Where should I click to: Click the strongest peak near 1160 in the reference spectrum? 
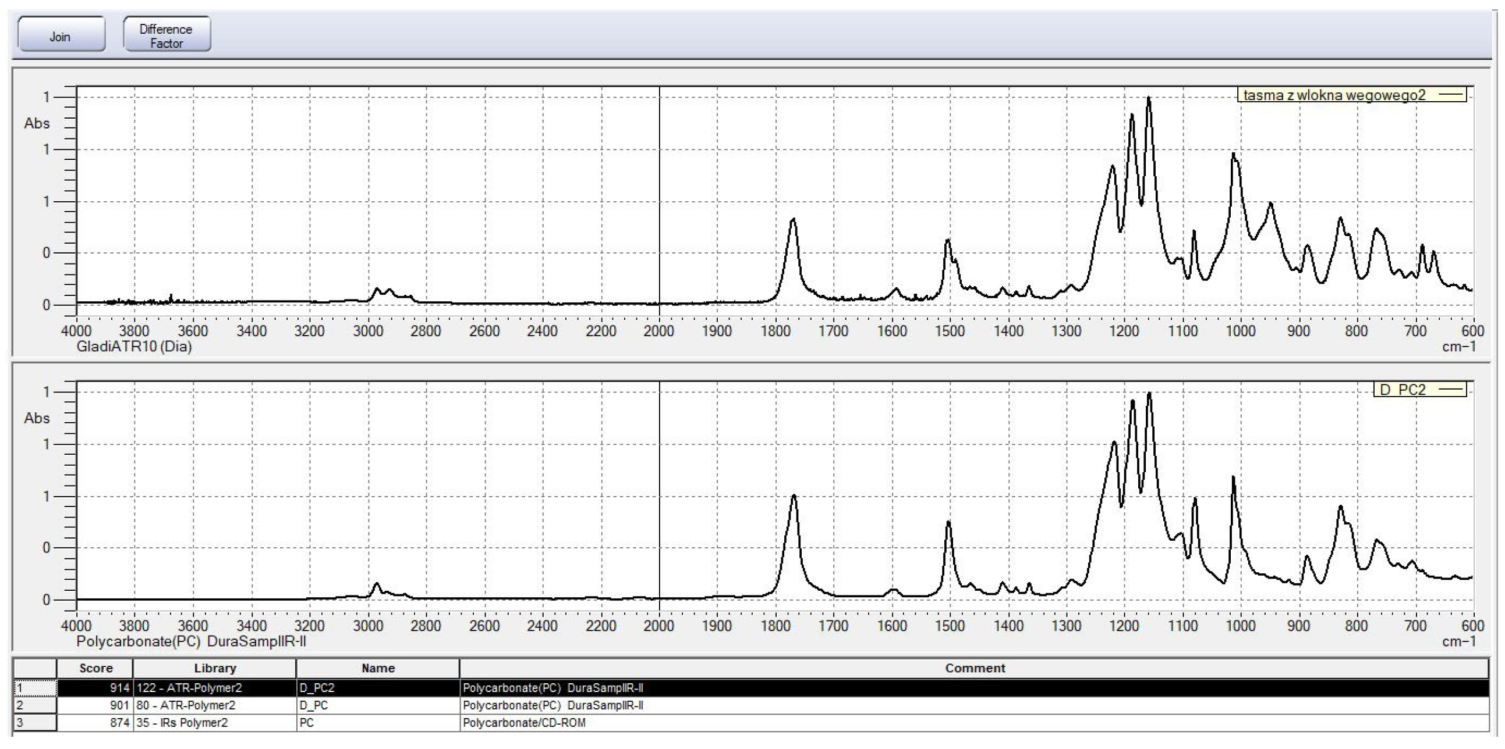[x=1149, y=394]
